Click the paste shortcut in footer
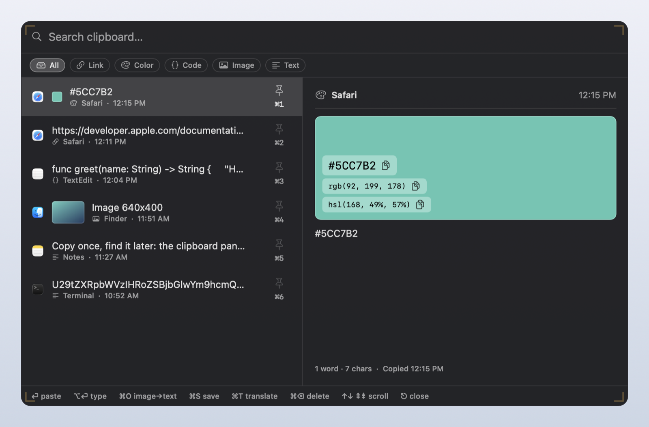 click(x=46, y=396)
